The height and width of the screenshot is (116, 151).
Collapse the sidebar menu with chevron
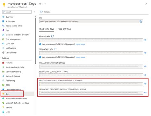[34, 12]
